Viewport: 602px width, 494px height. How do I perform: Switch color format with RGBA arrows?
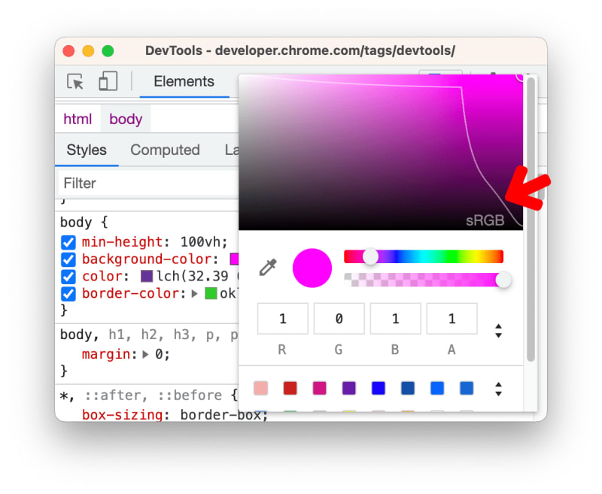(498, 331)
